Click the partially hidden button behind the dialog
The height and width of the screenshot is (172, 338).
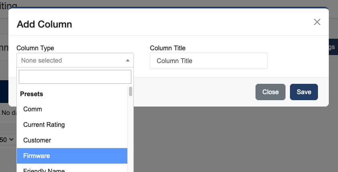point(333,47)
